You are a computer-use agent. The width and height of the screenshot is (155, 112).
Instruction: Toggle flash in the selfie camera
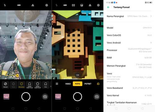(x=5, y=5)
